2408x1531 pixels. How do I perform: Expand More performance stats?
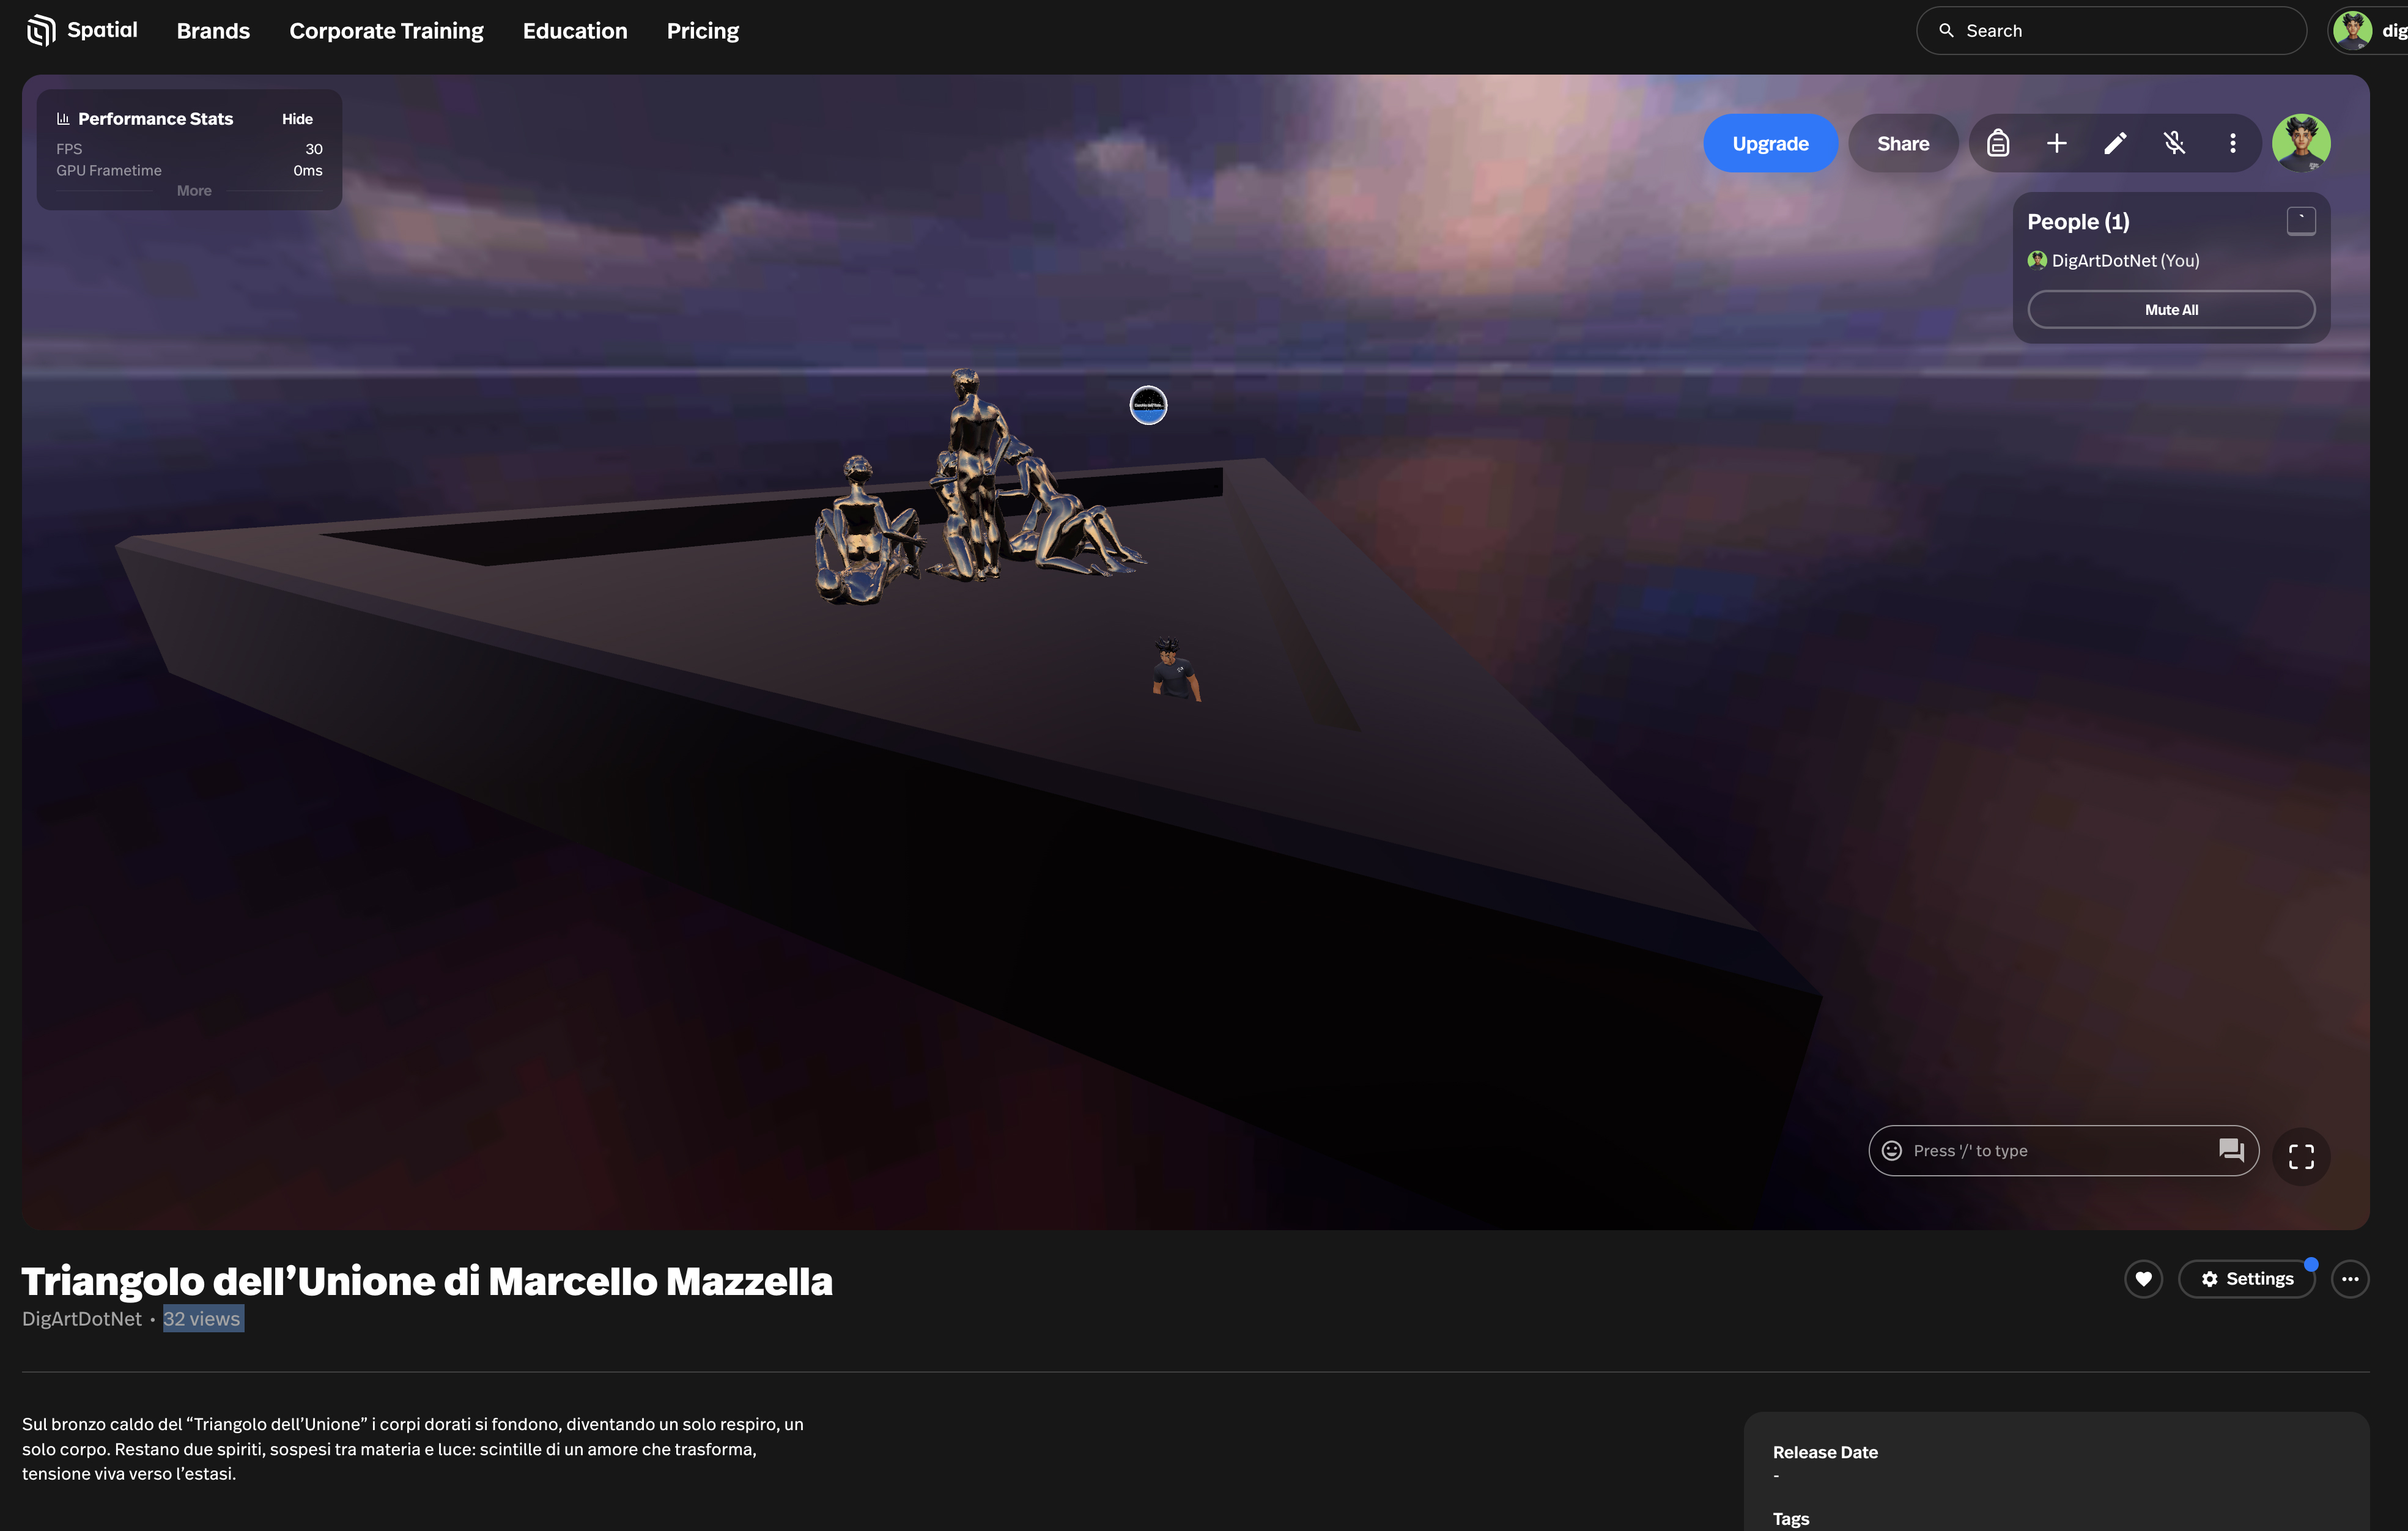[194, 191]
